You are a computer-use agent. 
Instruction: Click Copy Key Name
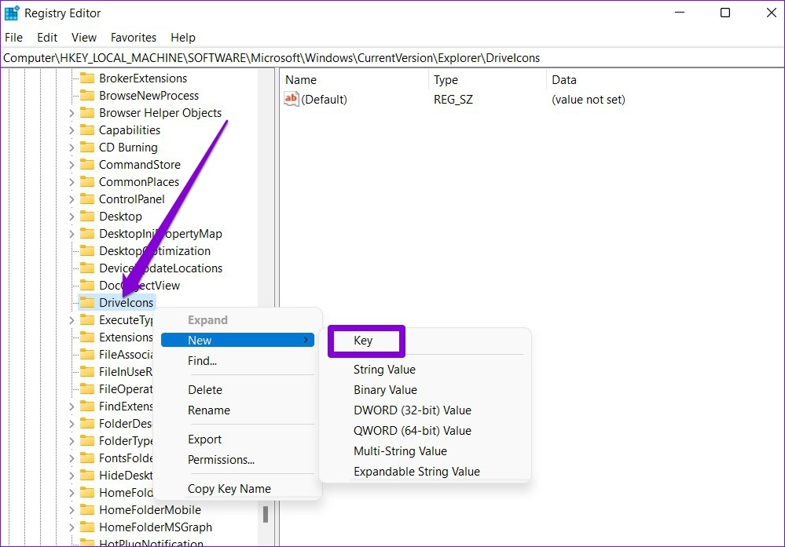[x=229, y=489]
